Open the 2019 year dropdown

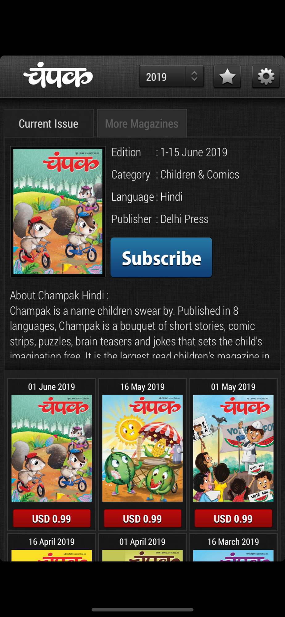pos(171,77)
